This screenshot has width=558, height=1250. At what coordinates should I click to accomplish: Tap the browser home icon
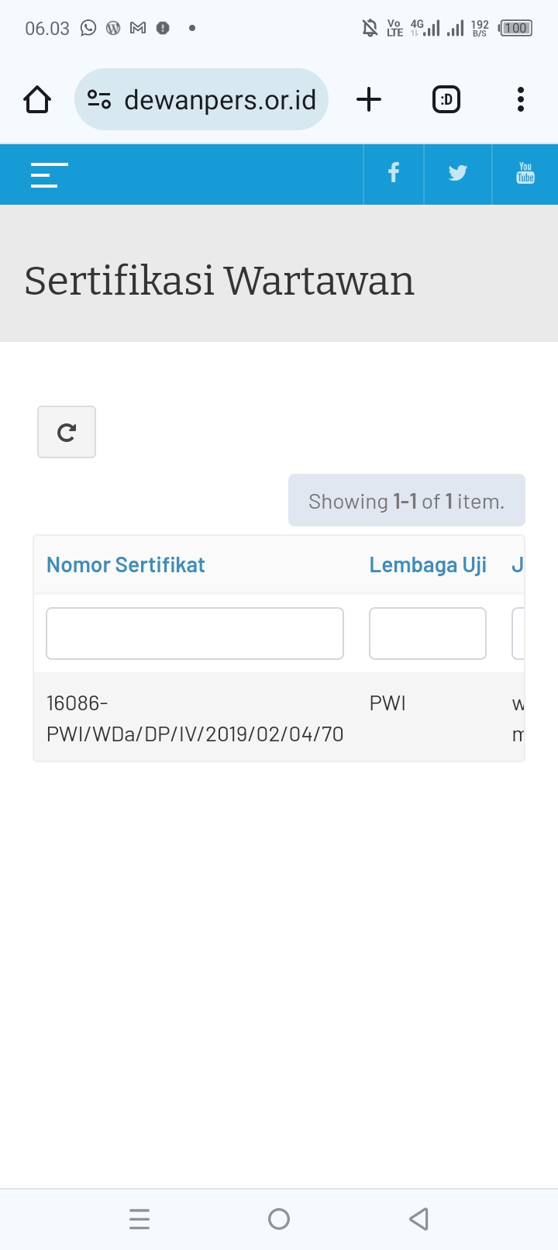(37, 100)
